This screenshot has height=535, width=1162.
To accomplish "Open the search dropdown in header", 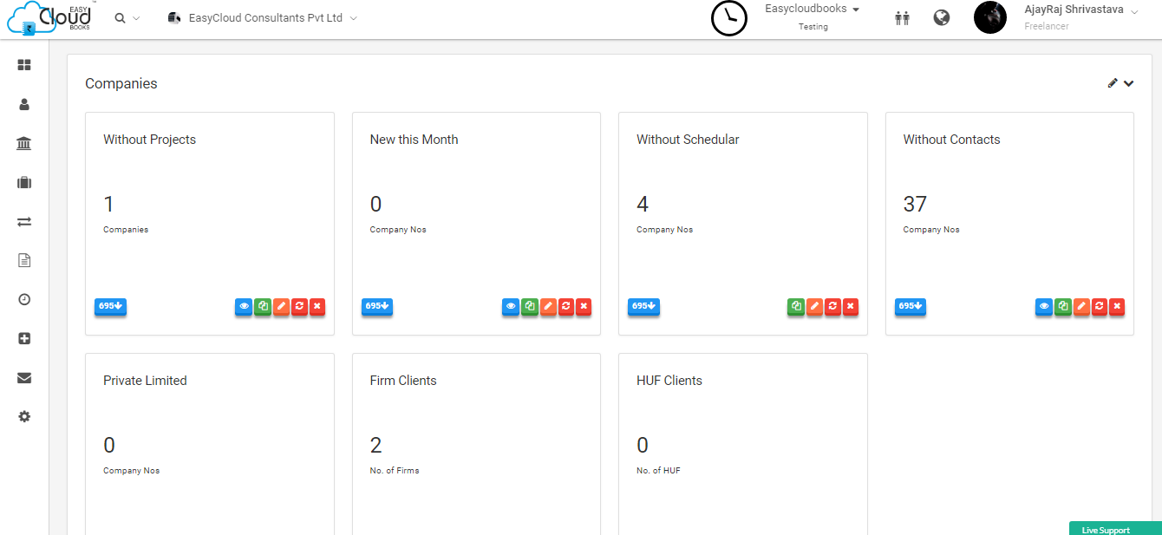I will coord(127,18).
